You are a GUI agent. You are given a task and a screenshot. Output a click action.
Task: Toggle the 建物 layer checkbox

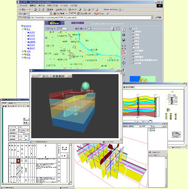pyautogui.click(x=134, y=44)
